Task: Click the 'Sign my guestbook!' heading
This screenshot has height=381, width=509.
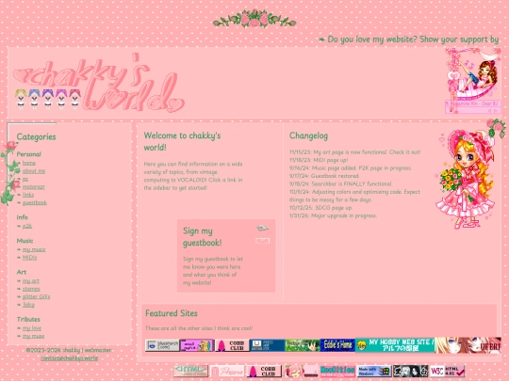Action: coord(203,237)
